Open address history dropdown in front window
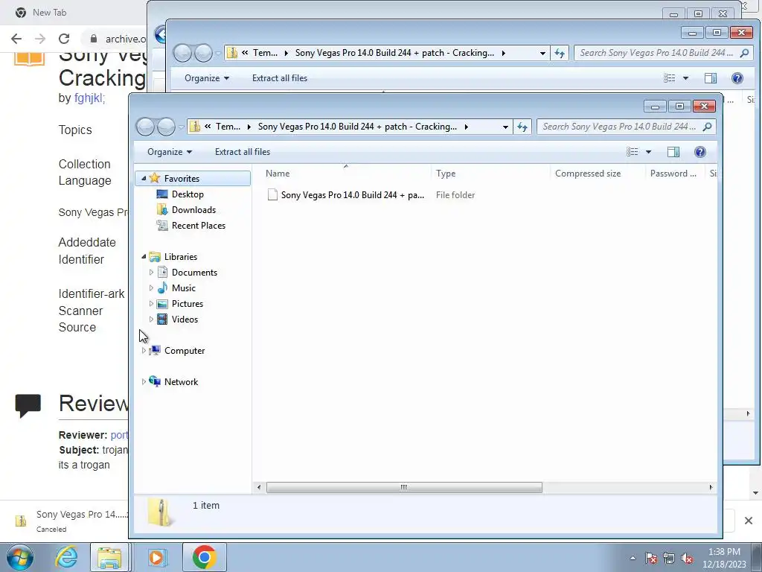 [x=505, y=127]
